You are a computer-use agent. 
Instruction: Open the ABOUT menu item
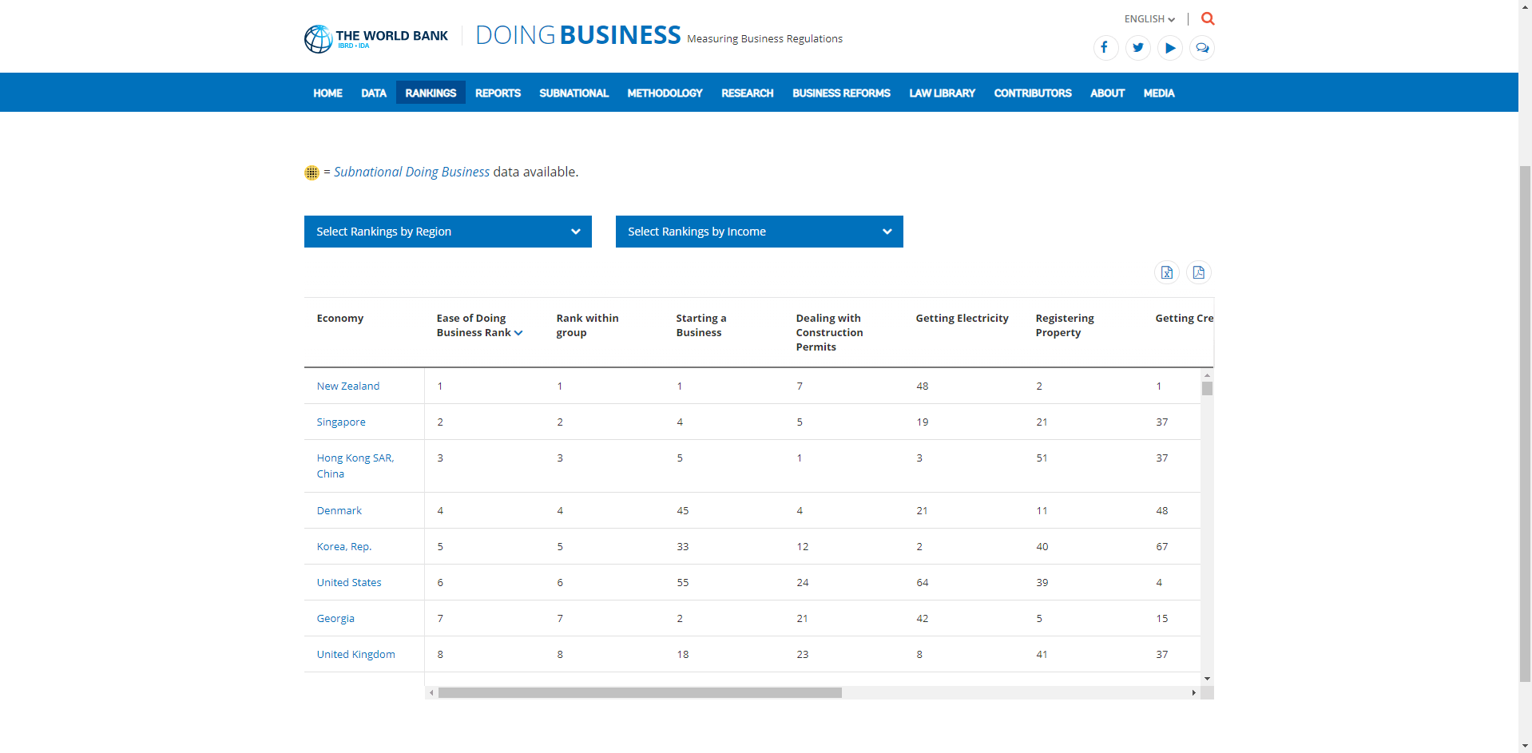(1107, 93)
